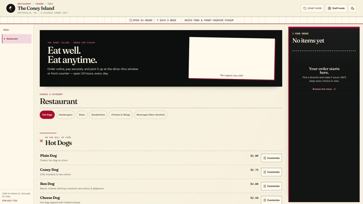Toggle dark mode moon icon
This screenshot has height=204, width=363.
pos(353,8)
